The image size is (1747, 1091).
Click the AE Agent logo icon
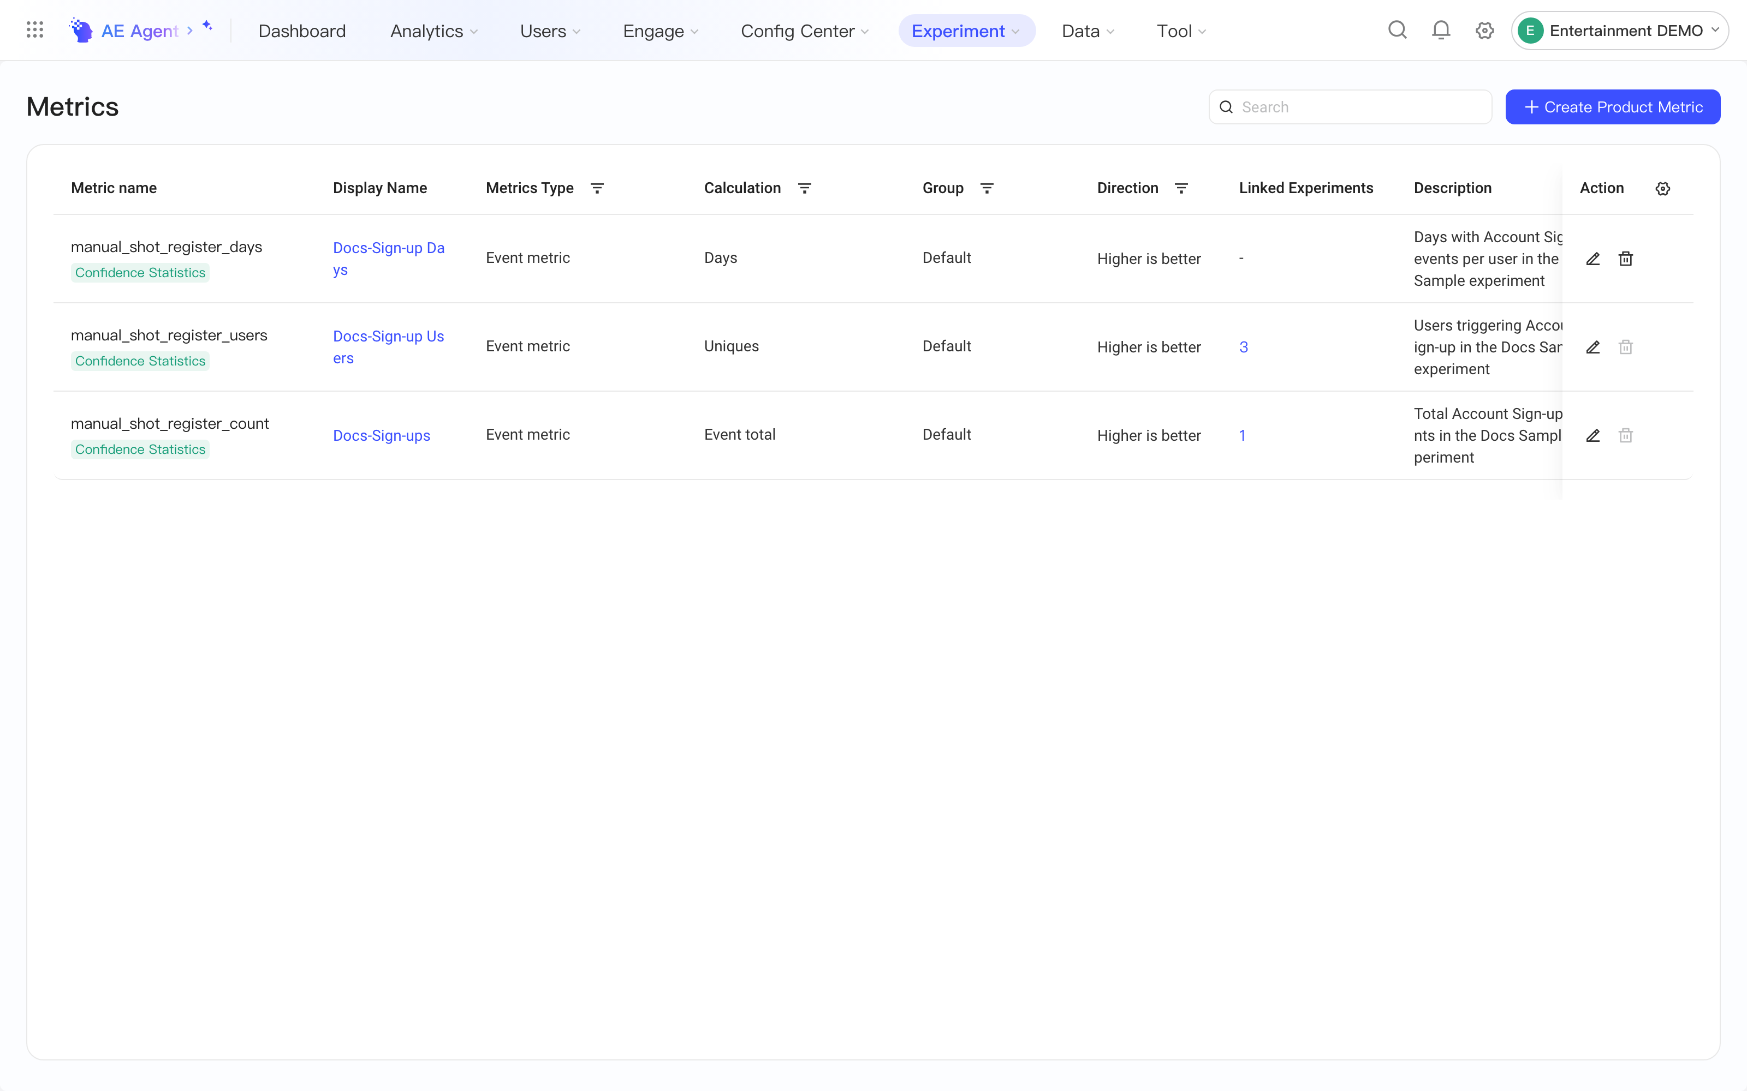pos(81,31)
